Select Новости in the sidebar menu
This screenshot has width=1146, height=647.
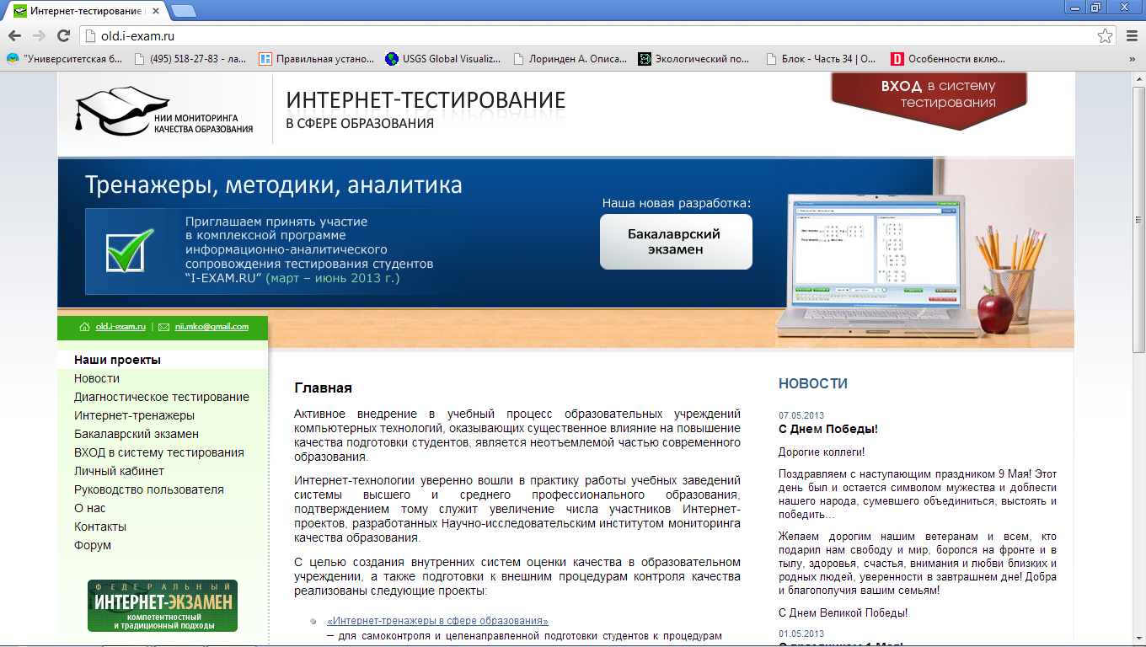pos(97,378)
